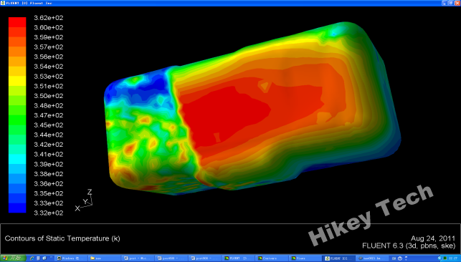Image resolution: width=461 pixels, height=262 pixels.
Task: Open the Windows Start button
Action: tap(13, 258)
